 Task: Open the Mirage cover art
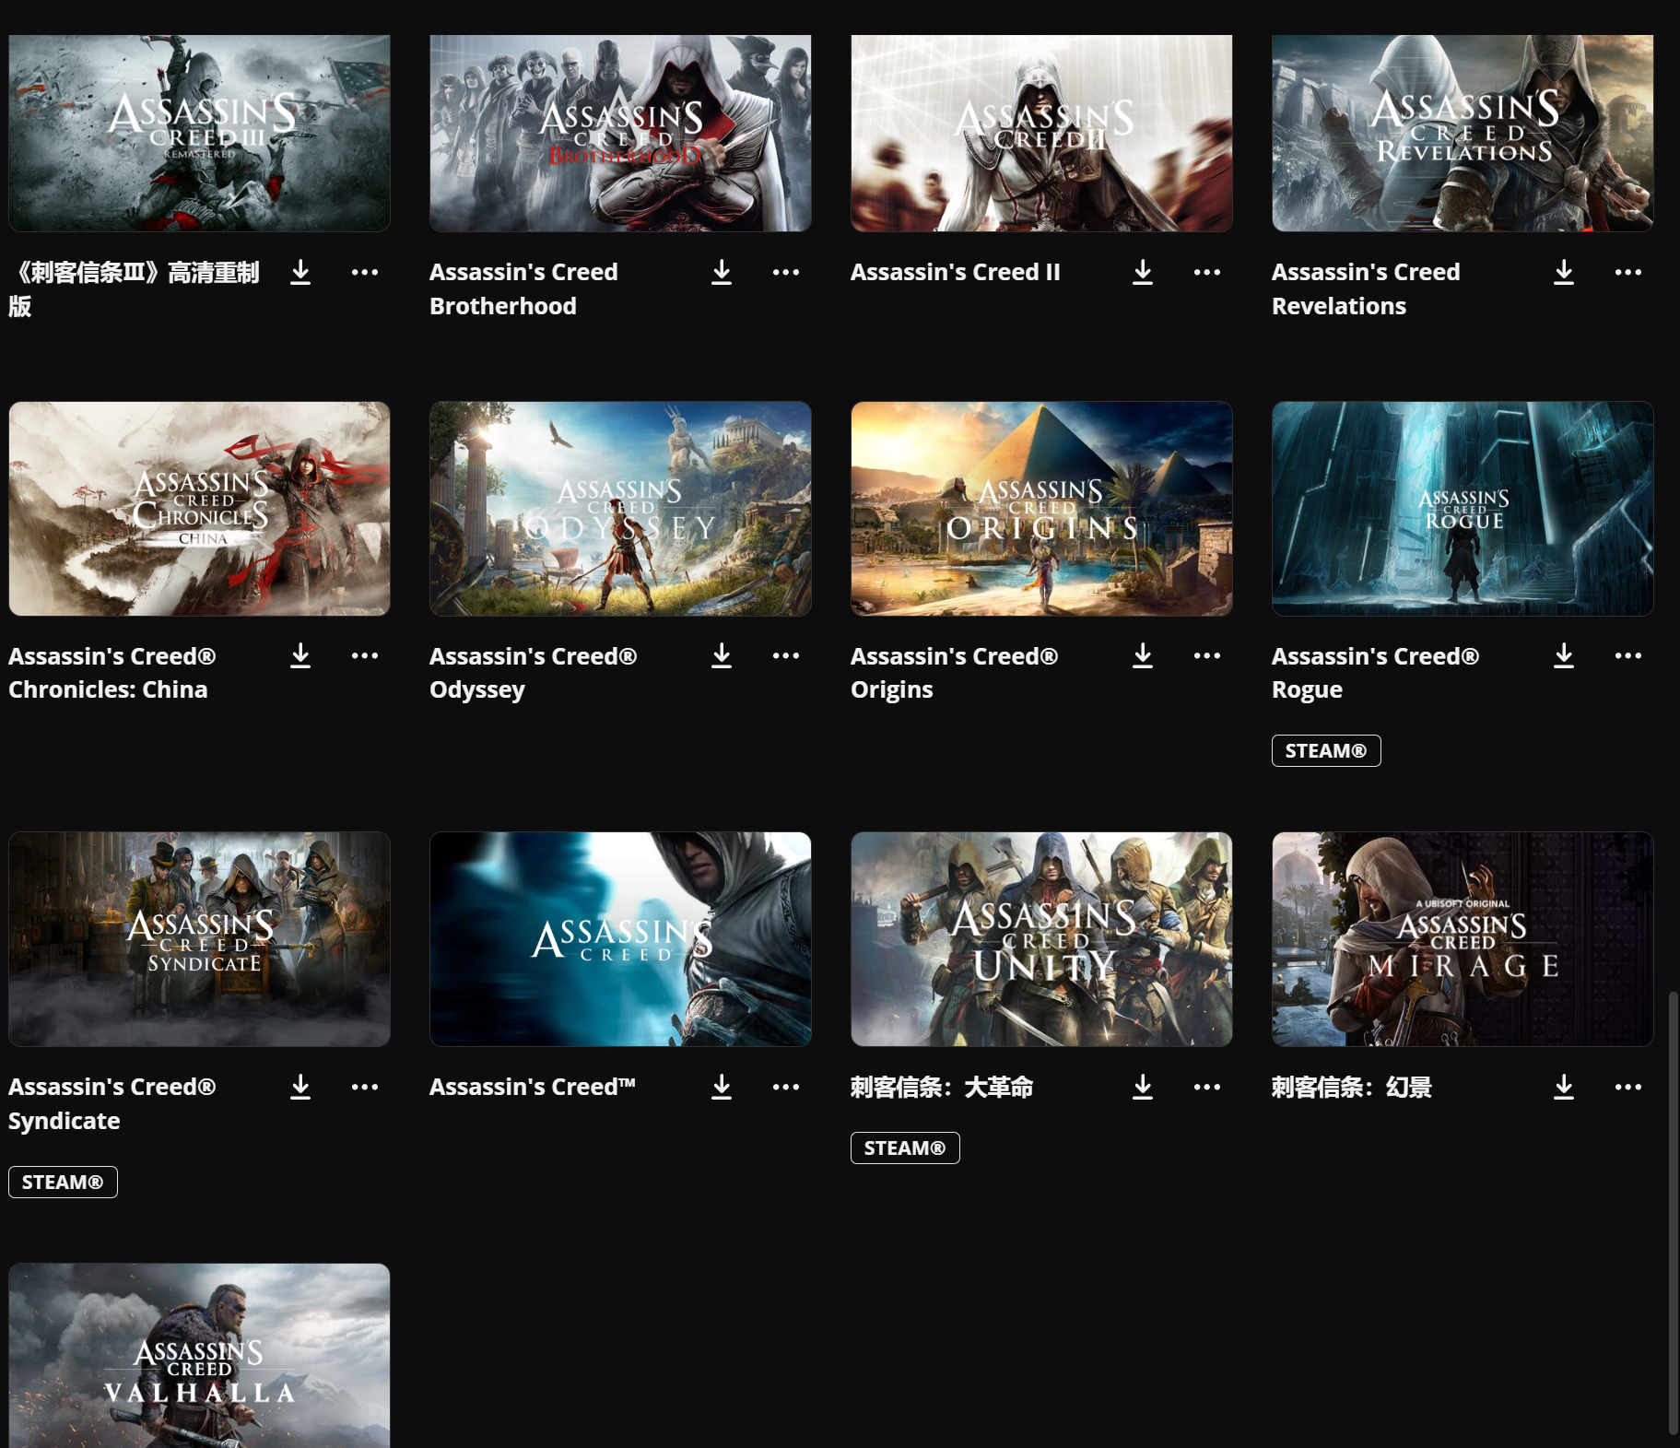[1463, 939]
